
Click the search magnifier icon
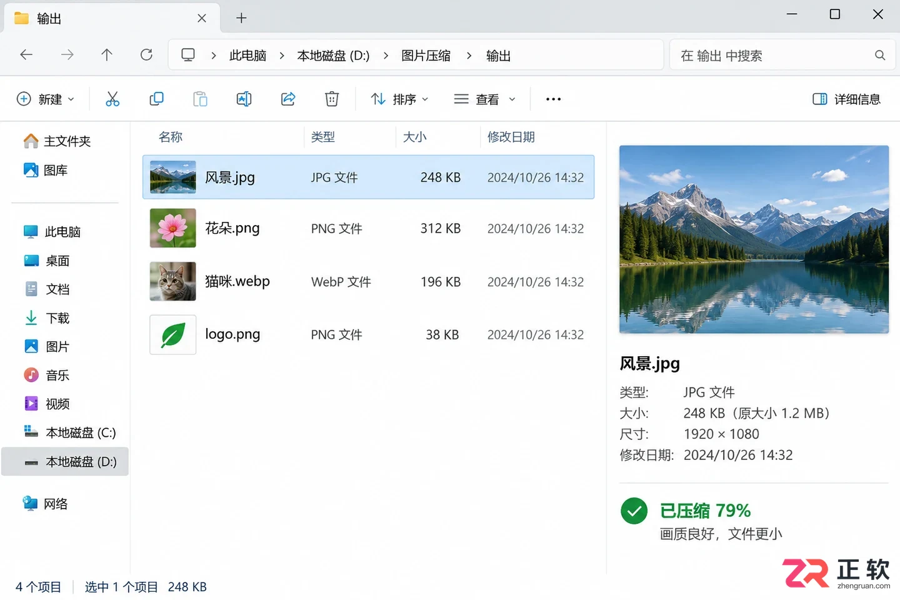tap(880, 55)
